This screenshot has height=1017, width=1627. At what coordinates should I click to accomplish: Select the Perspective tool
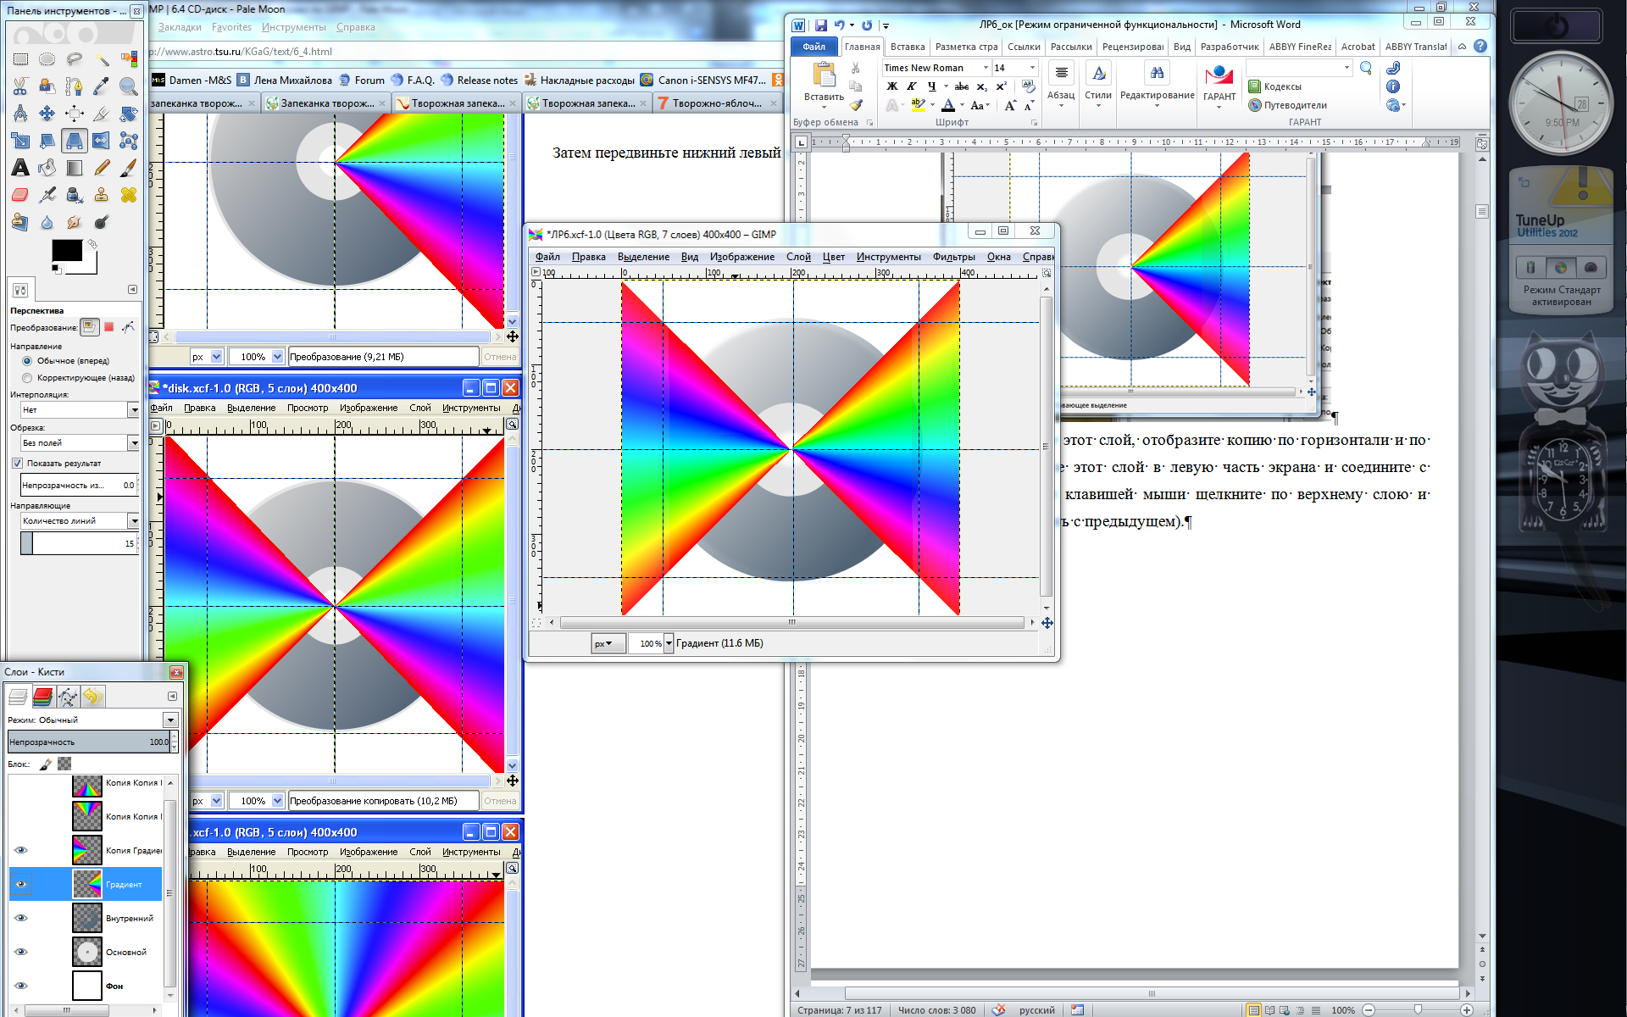click(x=75, y=141)
